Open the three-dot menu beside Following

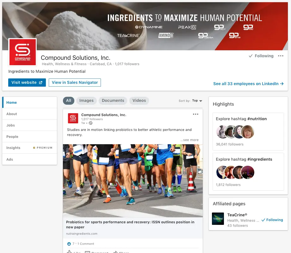[x=281, y=56]
